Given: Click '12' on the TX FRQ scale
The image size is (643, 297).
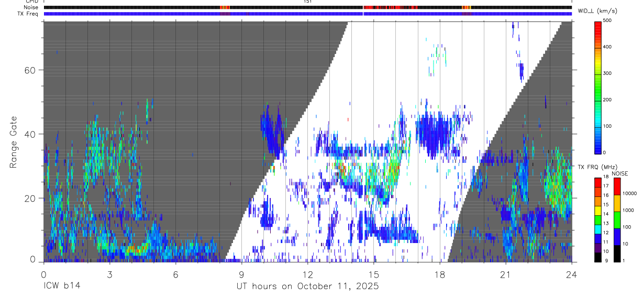Looking at the screenshot, I should (607, 233).
